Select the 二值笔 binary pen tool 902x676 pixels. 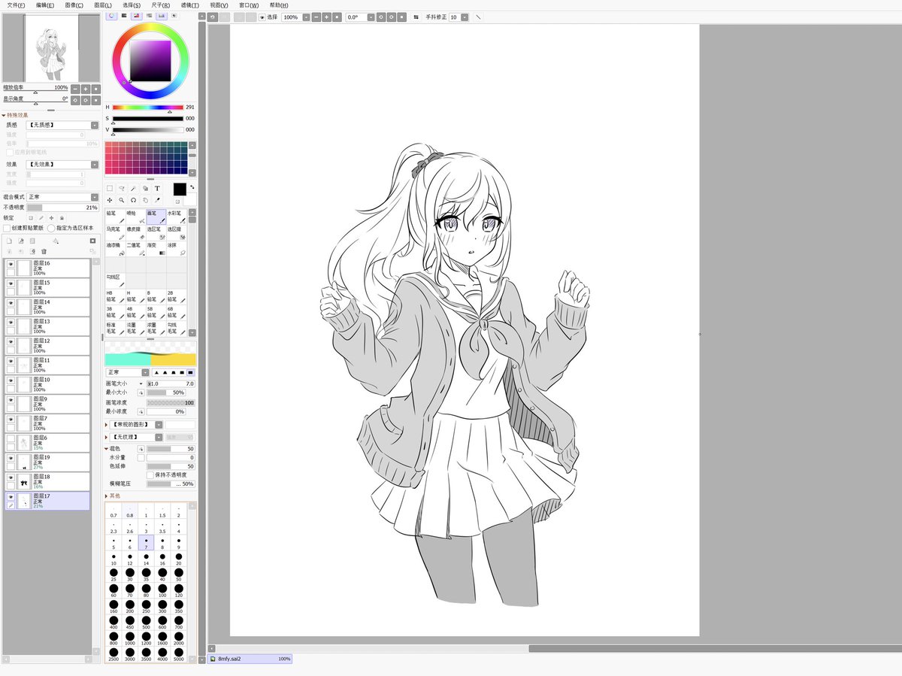[x=135, y=249]
